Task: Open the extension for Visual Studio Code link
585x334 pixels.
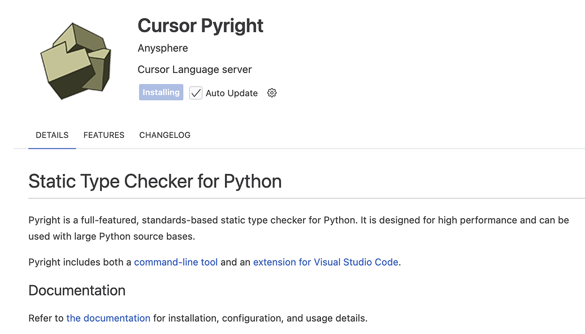Action: [x=325, y=262]
